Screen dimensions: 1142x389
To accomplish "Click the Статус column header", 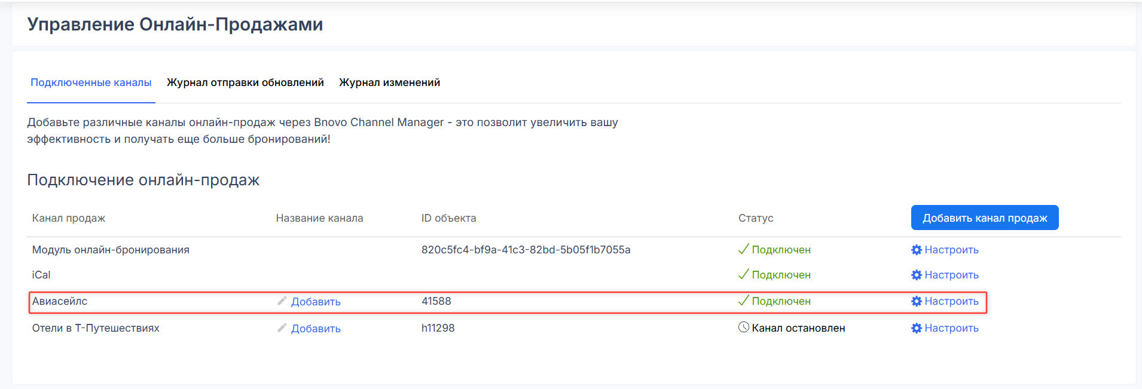I will 755,218.
